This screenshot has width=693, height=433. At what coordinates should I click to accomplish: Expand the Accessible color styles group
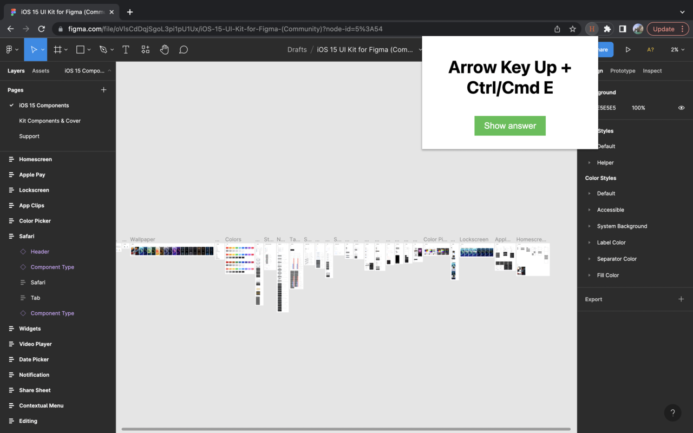click(590, 209)
